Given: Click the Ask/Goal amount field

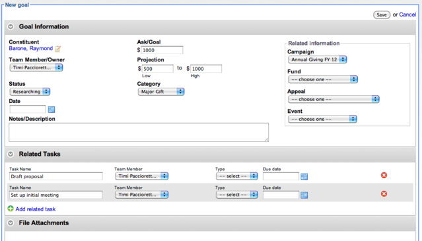Looking at the screenshot, I should coord(162,50).
